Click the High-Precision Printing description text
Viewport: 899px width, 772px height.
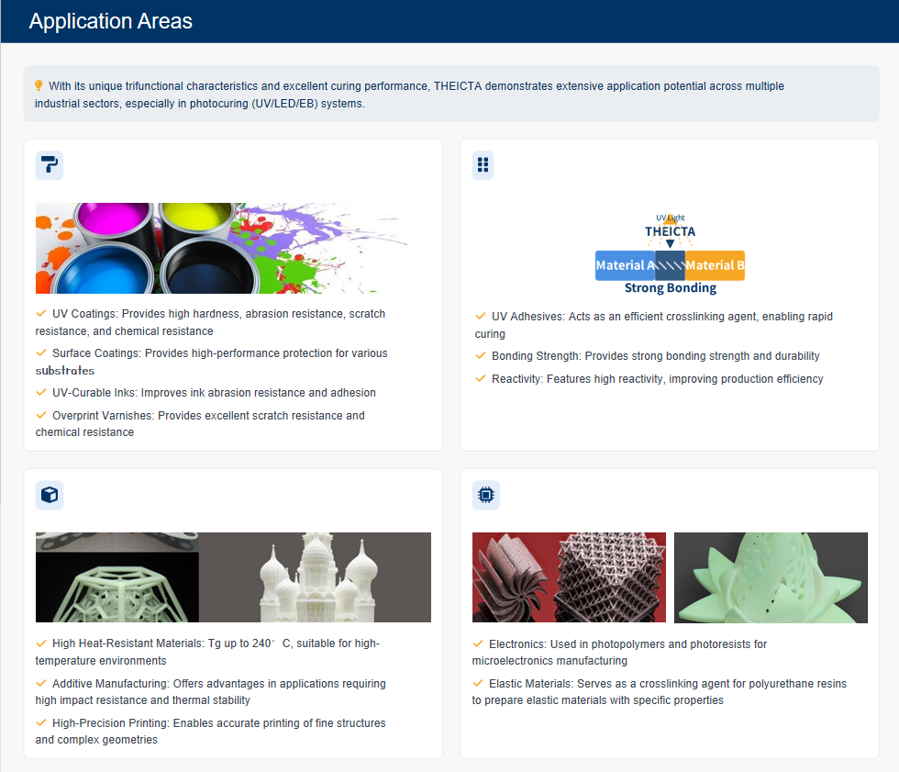(210, 732)
